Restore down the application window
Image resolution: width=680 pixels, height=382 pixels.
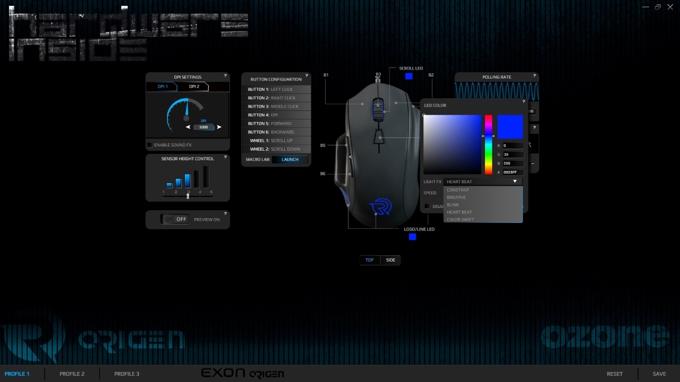pos(658,7)
